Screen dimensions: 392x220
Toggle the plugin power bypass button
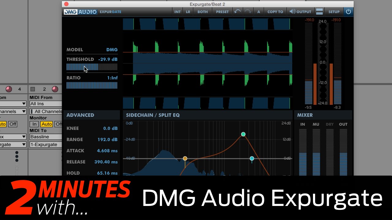[x=348, y=12]
